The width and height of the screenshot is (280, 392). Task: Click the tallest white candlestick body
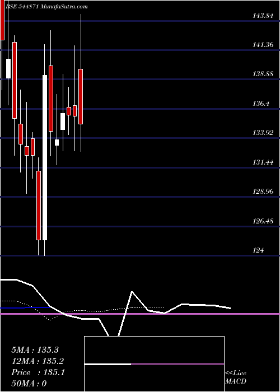[45, 157]
